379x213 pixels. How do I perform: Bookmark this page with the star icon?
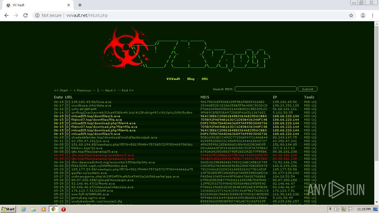tap(351, 15)
